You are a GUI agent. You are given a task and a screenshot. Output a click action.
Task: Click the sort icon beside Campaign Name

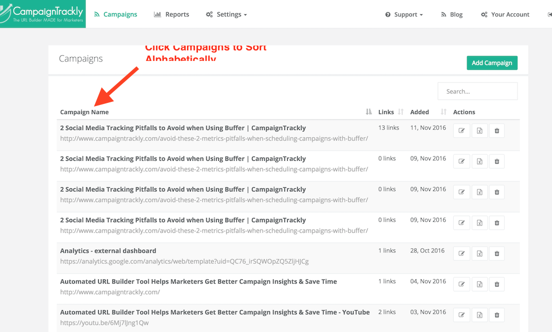369,111
